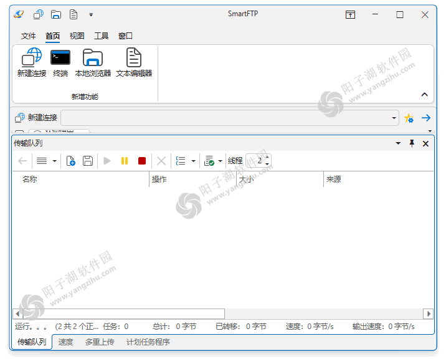This screenshot has height=364, width=446.
Task: Click the 新建连接 ribbon button
Action: click(32, 62)
